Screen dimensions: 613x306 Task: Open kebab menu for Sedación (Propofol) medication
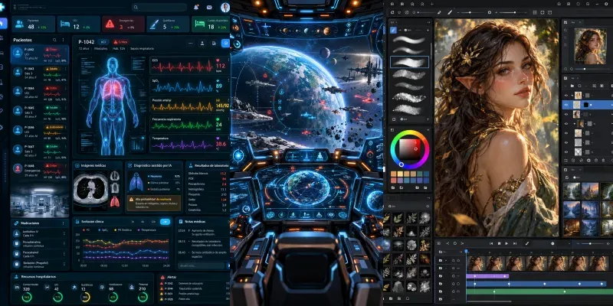pos(64,265)
